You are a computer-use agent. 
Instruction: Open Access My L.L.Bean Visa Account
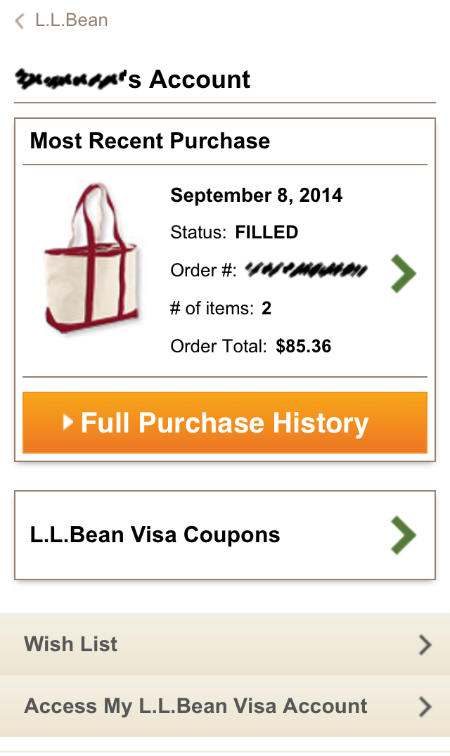pos(225,706)
